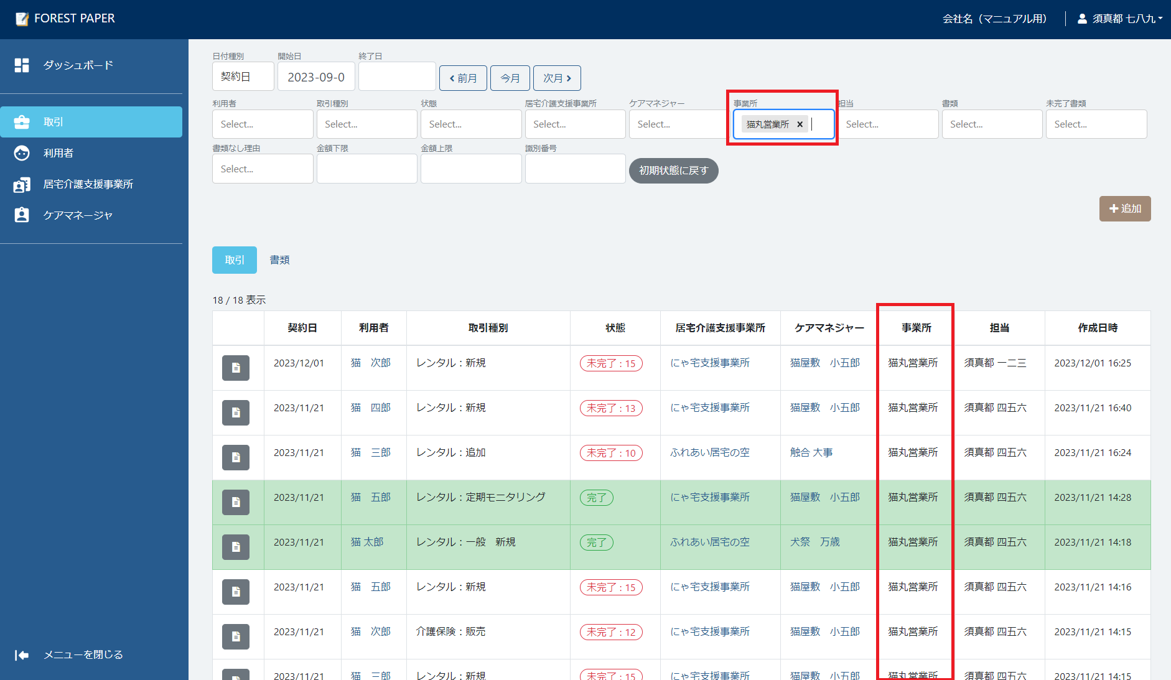Click the briefcase icon for 取引
The width and height of the screenshot is (1171, 680).
[22, 122]
